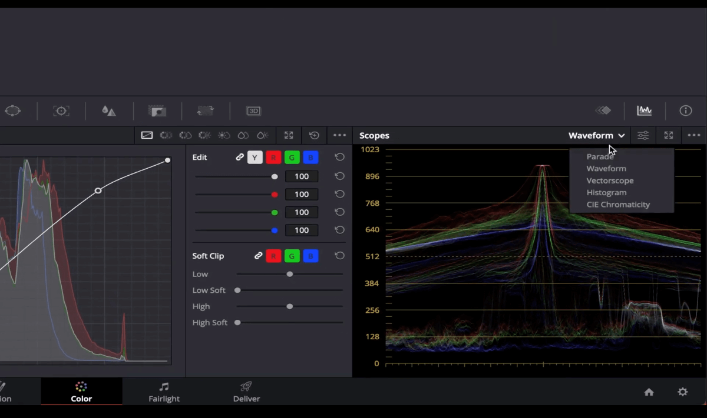Click the luminance intensity slider handle

(x=275, y=176)
